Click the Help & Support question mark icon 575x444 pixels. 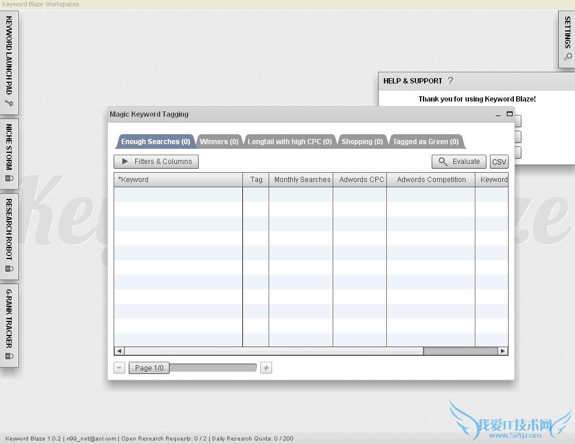451,81
